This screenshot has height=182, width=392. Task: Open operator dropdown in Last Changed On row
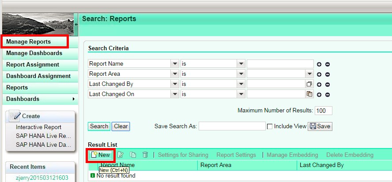click(x=241, y=94)
